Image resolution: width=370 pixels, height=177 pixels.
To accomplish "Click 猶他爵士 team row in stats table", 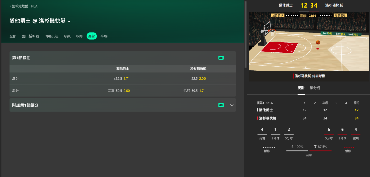I will coord(308,110).
